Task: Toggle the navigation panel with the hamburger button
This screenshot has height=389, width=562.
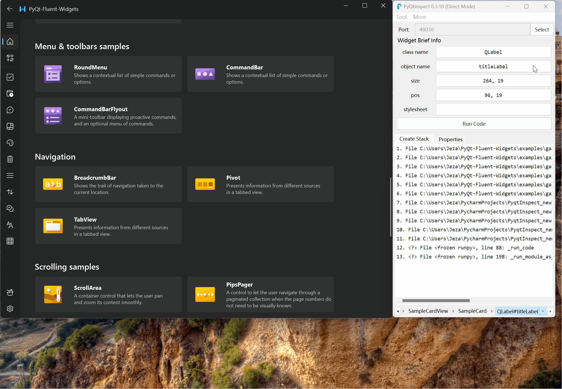Action: [10, 25]
